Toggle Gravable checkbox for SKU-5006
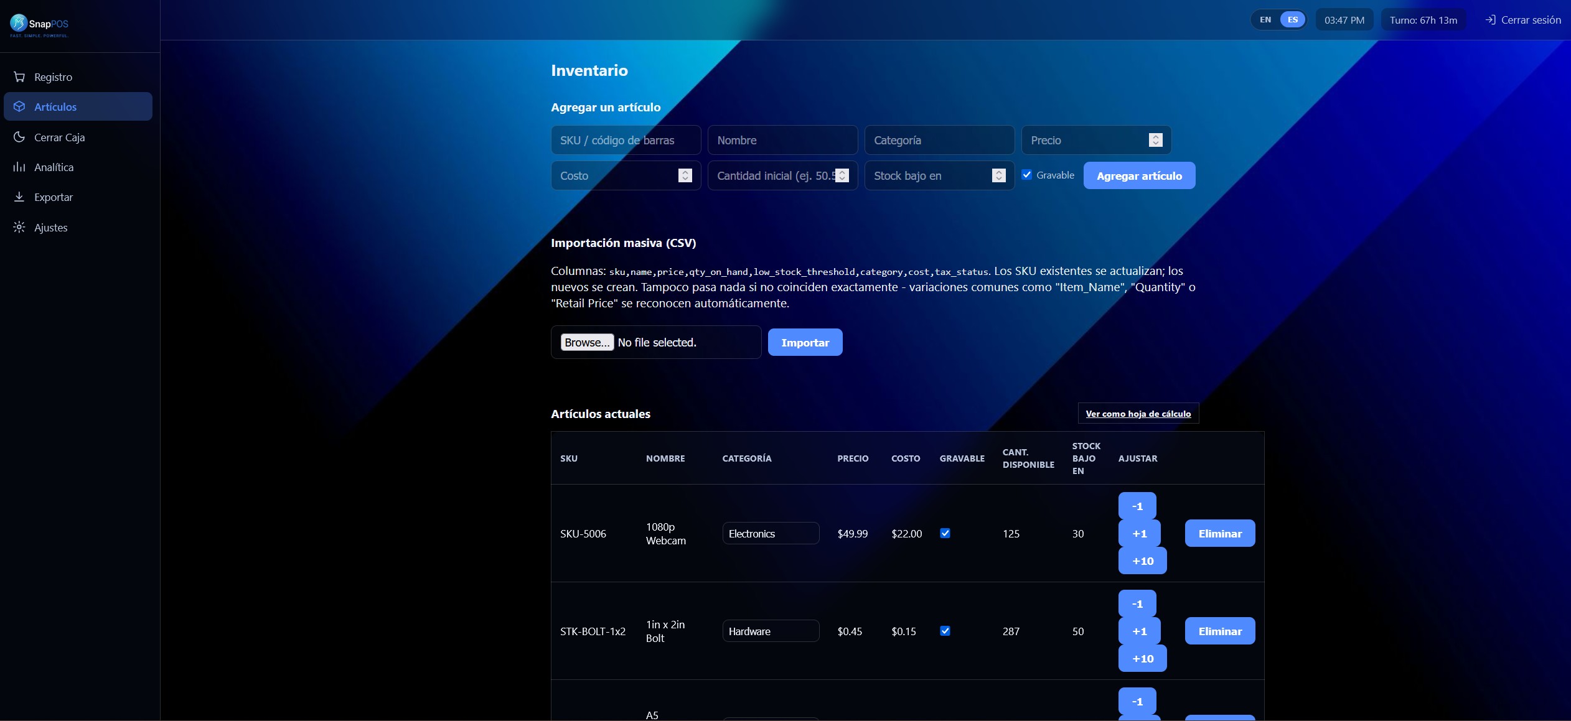 click(x=945, y=533)
